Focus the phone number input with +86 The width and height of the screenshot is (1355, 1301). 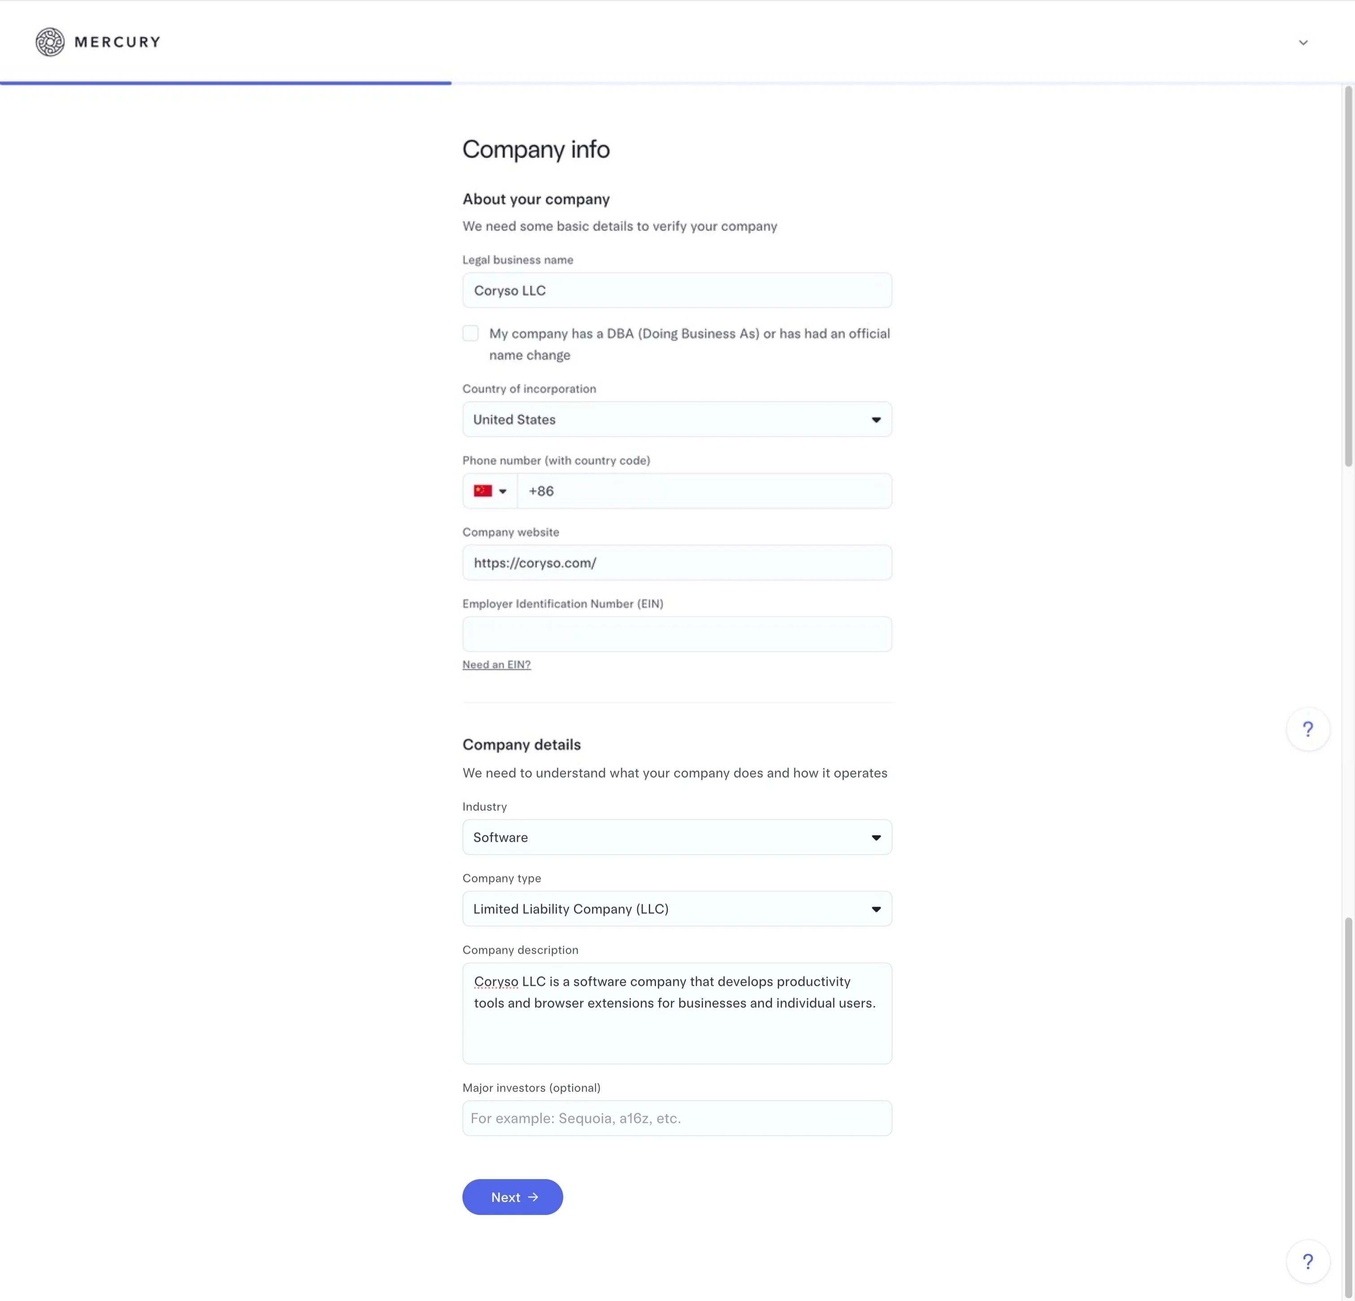[x=704, y=491]
